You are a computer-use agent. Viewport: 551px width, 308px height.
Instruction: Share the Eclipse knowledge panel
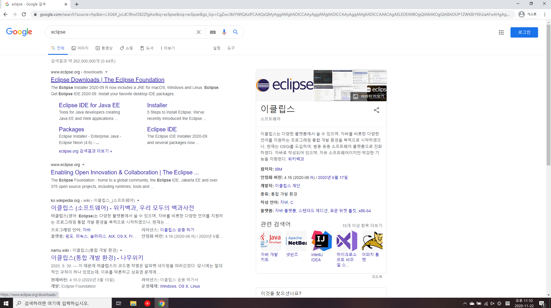376,110
